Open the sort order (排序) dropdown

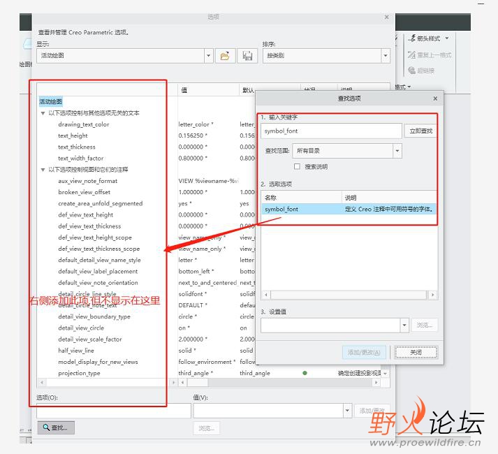tap(386, 56)
